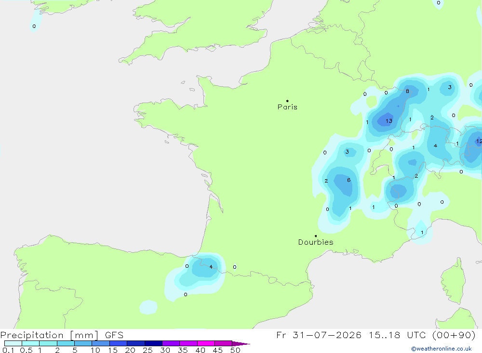The height and width of the screenshot is (353, 482).
Task: Select the 30–35 mm purple legend swatch
Action: click(171, 343)
